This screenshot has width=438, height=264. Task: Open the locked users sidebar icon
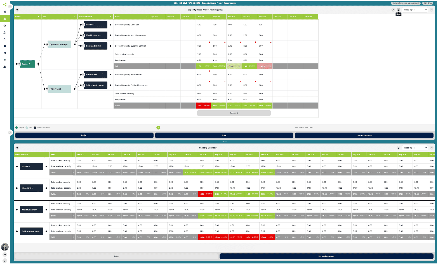pyautogui.click(x=5, y=67)
